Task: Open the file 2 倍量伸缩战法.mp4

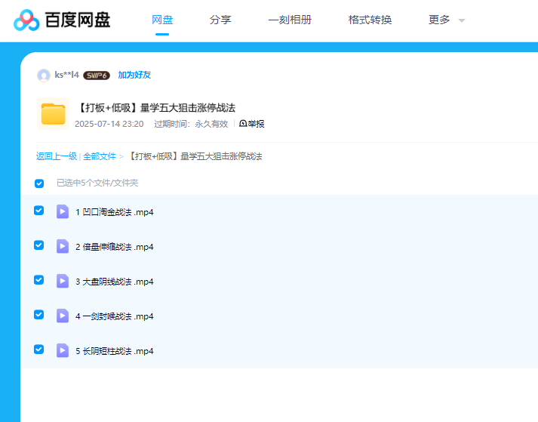Action: click(115, 247)
